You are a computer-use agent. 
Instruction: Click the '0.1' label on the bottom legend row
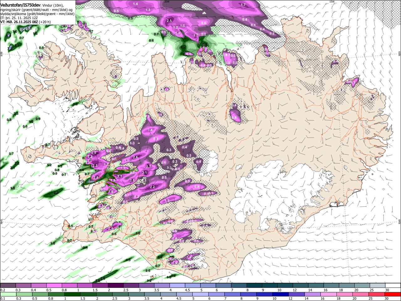pos(2,298)
